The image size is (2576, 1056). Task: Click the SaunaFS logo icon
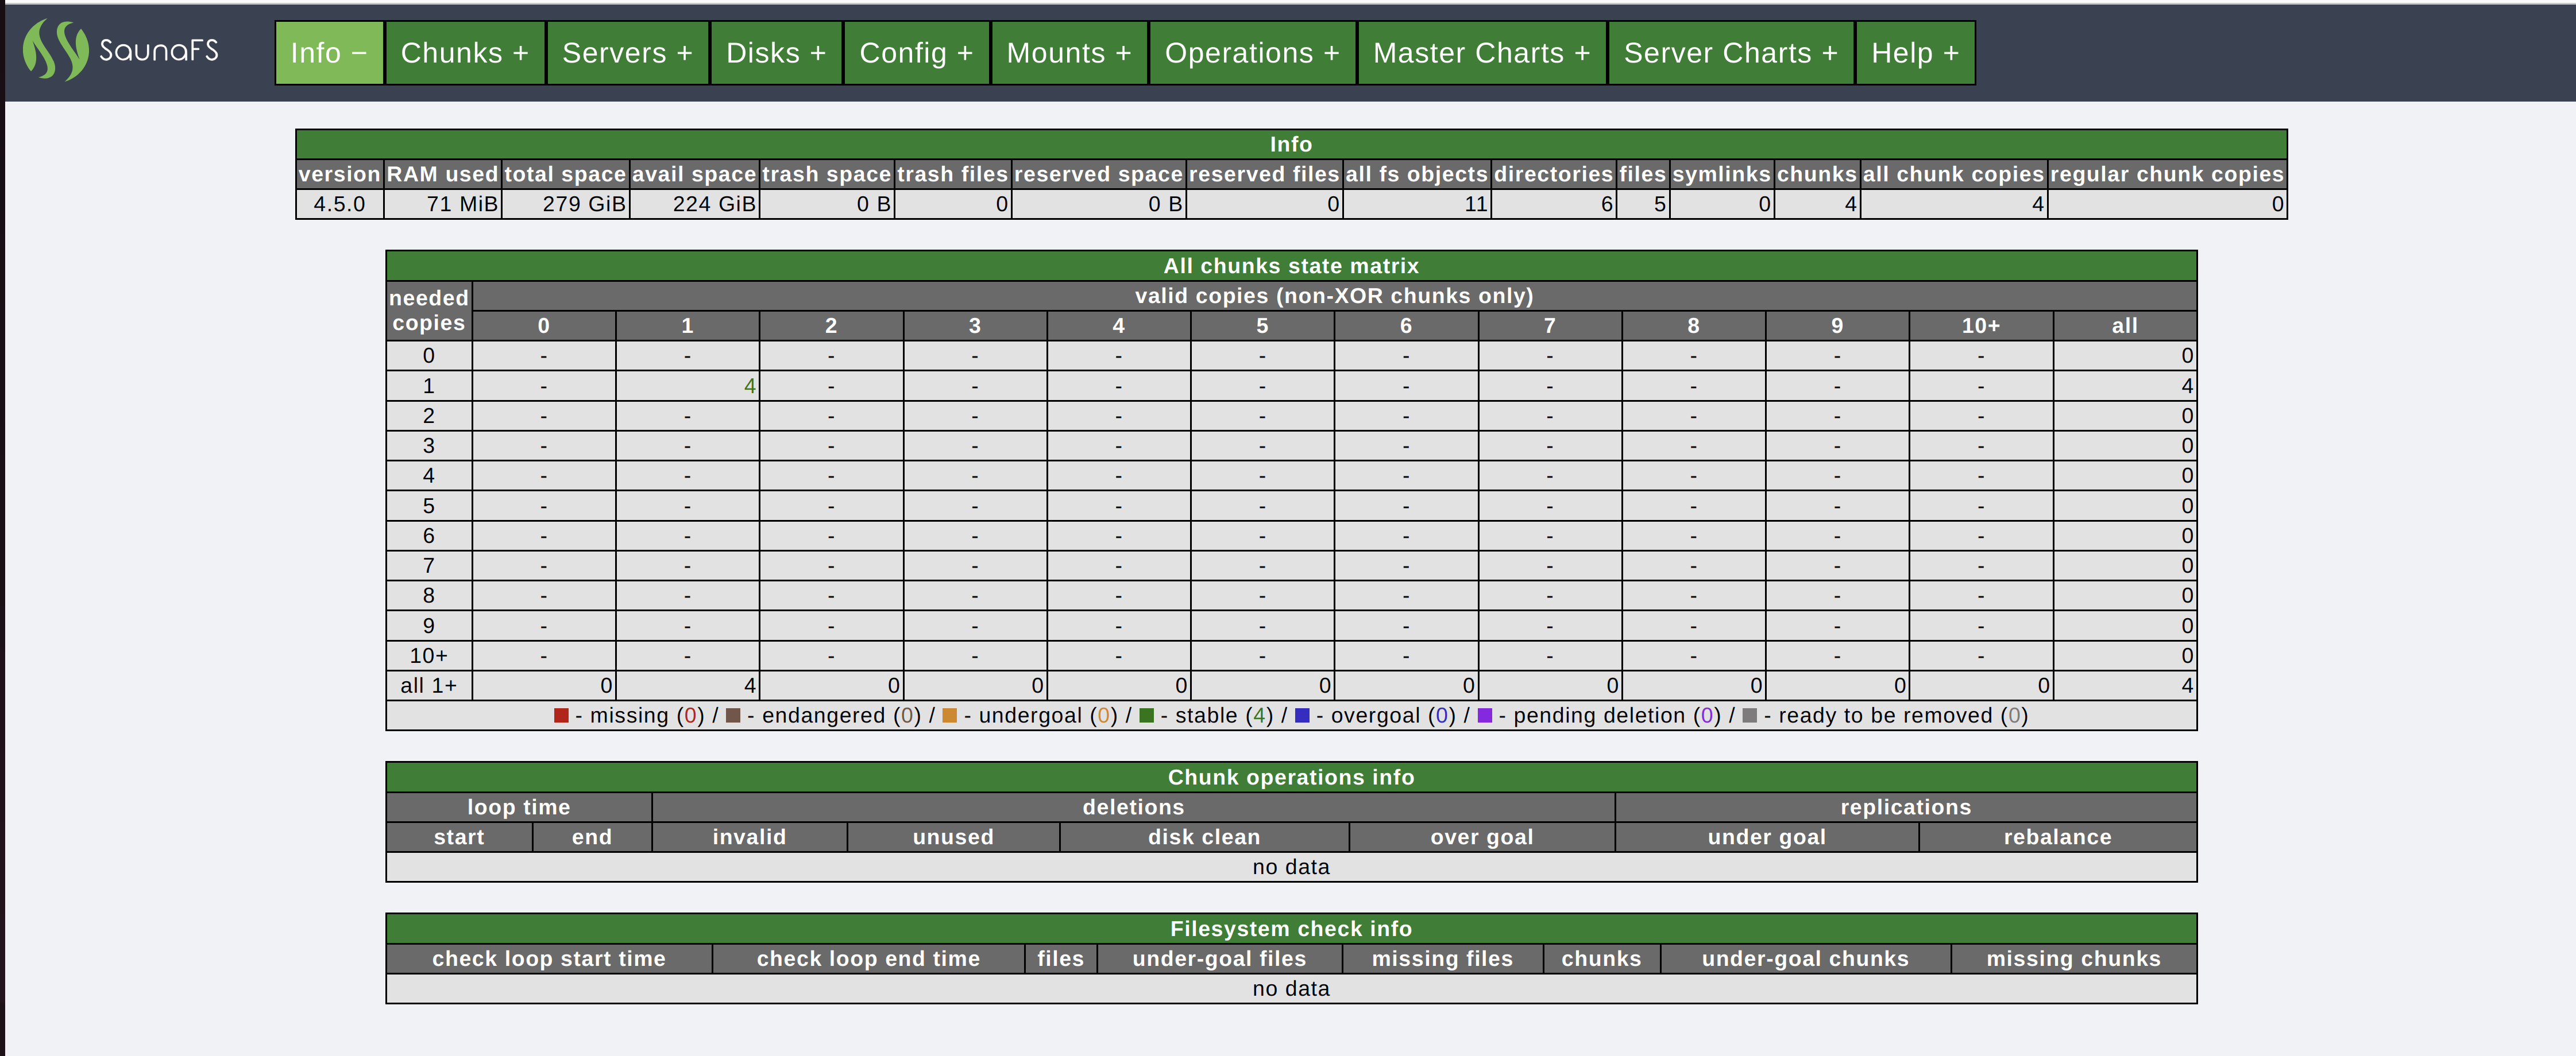pyautogui.click(x=55, y=51)
